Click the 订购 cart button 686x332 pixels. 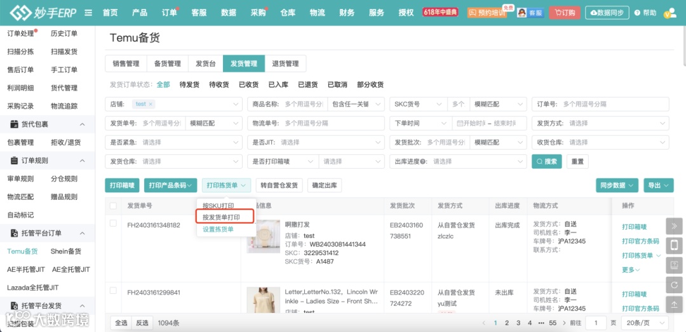pos(565,13)
